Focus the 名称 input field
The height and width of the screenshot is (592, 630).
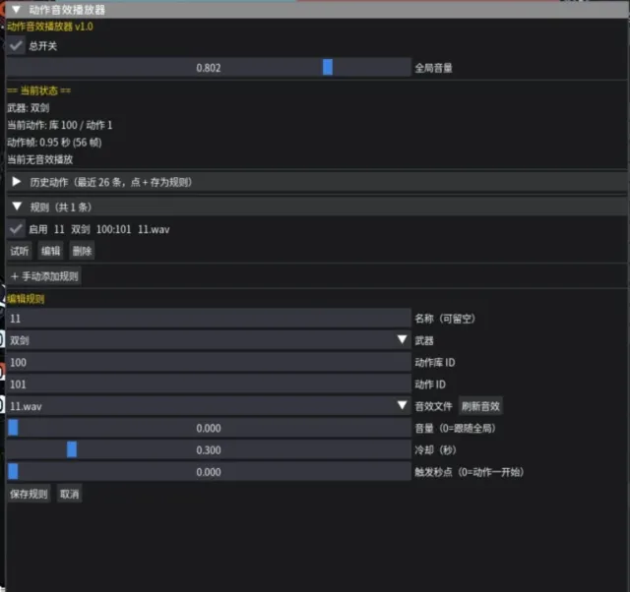click(x=209, y=319)
